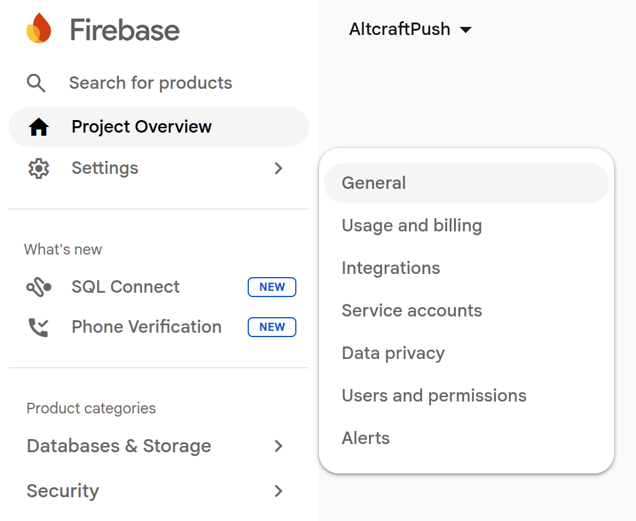Open SQL Connect product page
Image resolution: width=636 pixels, height=521 pixels.
[x=125, y=287]
